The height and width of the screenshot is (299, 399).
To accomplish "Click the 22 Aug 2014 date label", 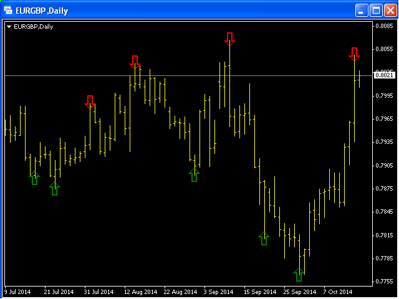I will tap(180, 292).
